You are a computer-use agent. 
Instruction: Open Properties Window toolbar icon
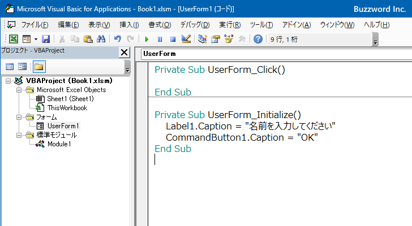pyautogui.click(x=216, y=39)
